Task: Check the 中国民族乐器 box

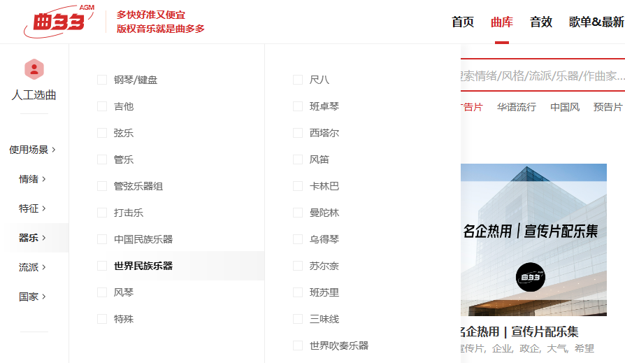Action: coord(102,239)
